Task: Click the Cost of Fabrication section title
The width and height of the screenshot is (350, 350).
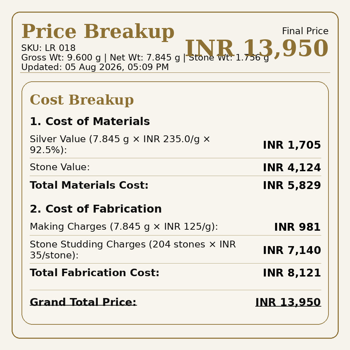Action: (96, 209)
